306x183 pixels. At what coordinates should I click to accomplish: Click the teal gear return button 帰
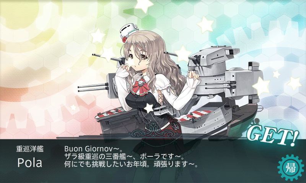point(290,168)
